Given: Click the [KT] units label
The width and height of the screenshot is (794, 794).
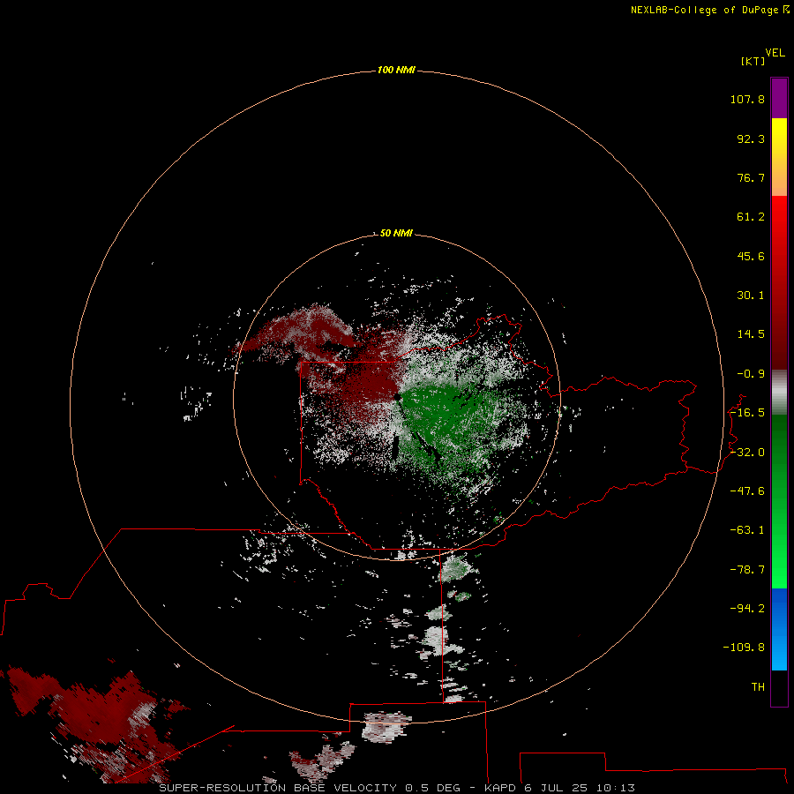Looking at the screenshot, I should [x=753, y=61].
